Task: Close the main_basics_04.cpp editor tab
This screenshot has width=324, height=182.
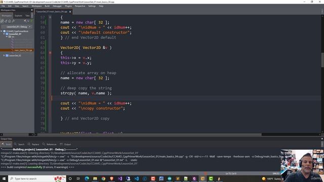Action: 70,12
